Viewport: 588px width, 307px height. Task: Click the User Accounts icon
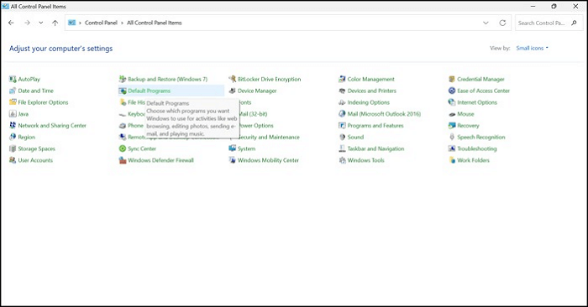(13, 160)
